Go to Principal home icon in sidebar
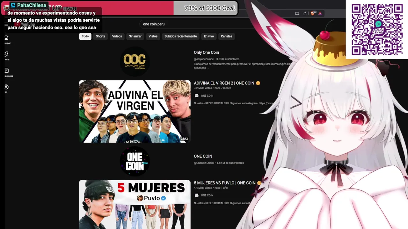 [6, 38]
